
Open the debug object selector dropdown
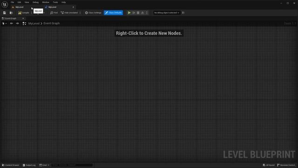pyautogui.click(x=167, y=13)
